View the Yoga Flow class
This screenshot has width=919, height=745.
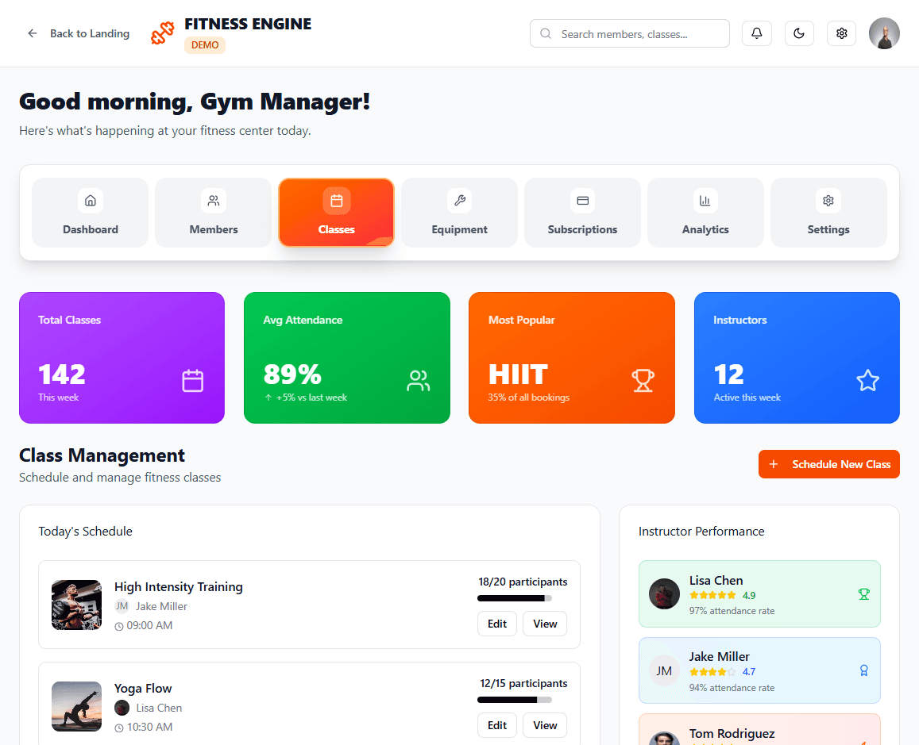(x=545, y=725)
